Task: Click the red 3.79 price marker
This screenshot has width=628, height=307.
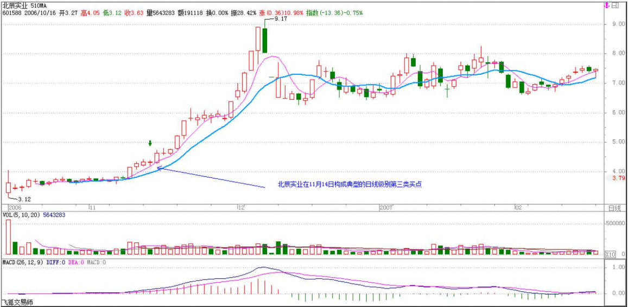Action: click(617, 178)
